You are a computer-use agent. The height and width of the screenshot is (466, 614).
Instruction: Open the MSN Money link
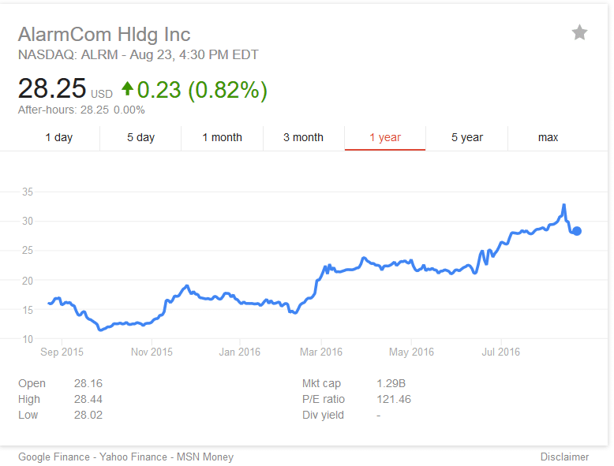click(x=205, y=457)
